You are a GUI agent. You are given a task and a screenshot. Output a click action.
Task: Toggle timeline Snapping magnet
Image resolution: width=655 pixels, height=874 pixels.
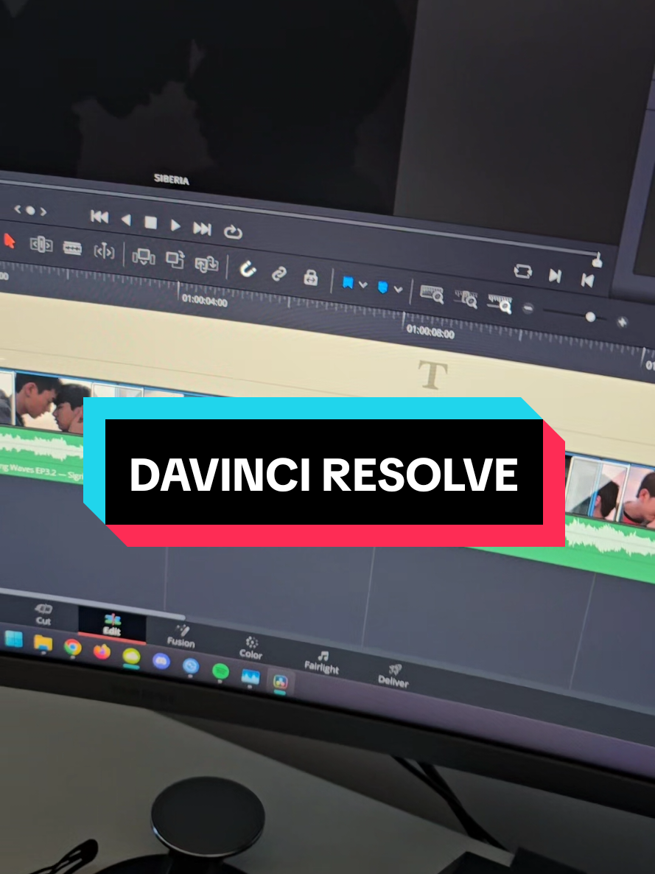pos(248,270)
